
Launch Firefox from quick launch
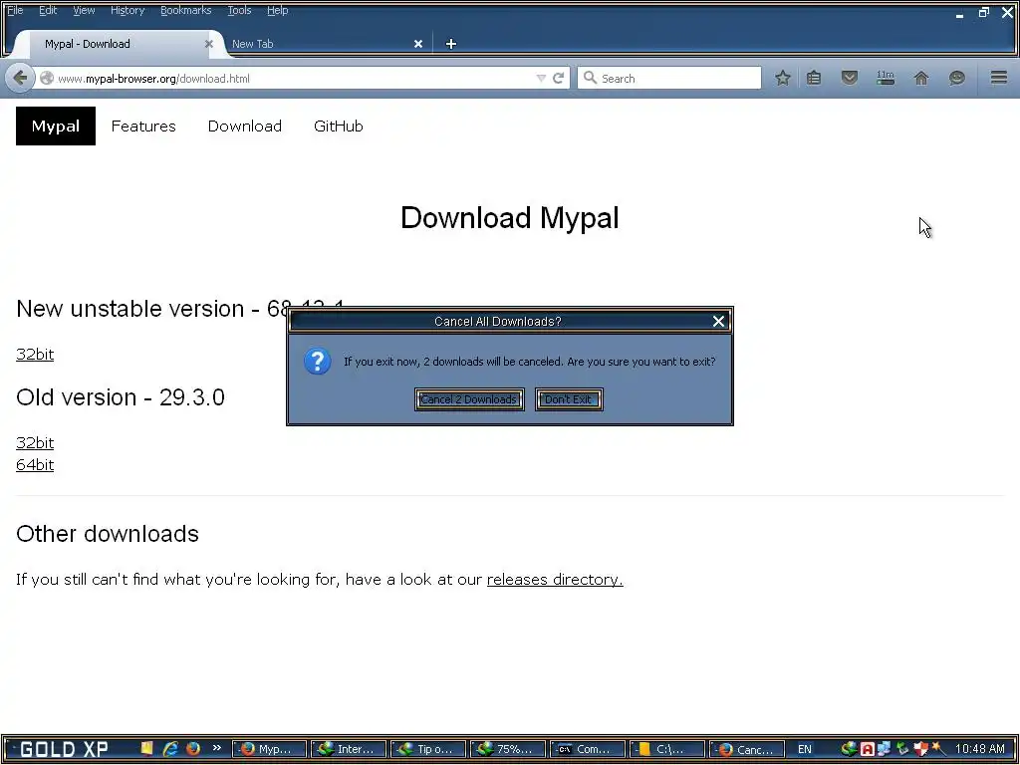[x=193, y=749]
